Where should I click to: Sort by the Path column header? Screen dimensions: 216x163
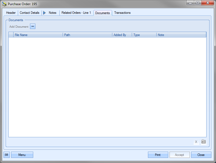(87, 35)
